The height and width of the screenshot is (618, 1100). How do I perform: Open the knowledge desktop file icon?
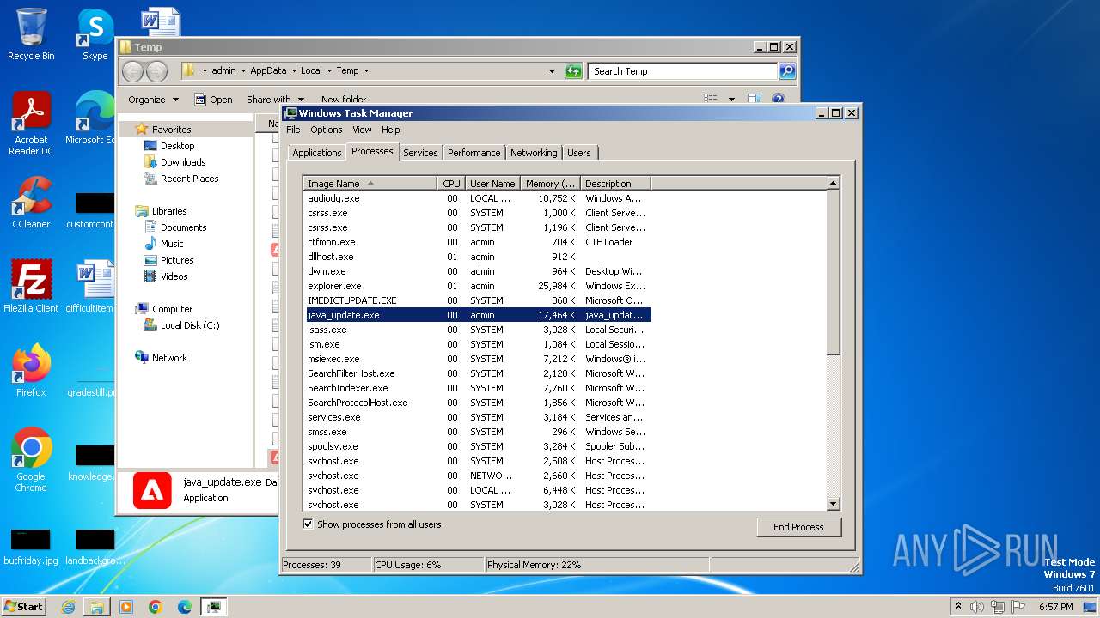(x=93, y=463)
